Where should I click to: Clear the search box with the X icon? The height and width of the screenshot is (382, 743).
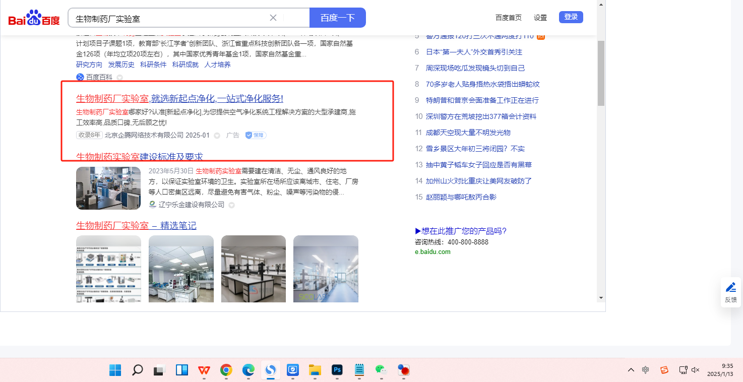pos(273,18)
